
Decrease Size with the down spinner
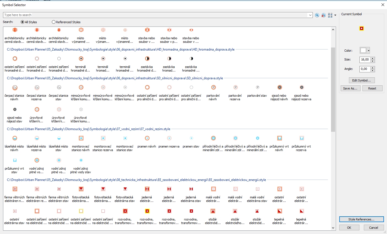[373, 61]
